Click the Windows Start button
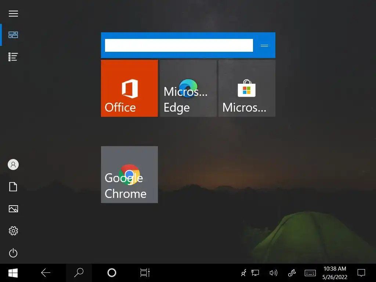Screen dimensions: 376x282 tap(13, 273)
